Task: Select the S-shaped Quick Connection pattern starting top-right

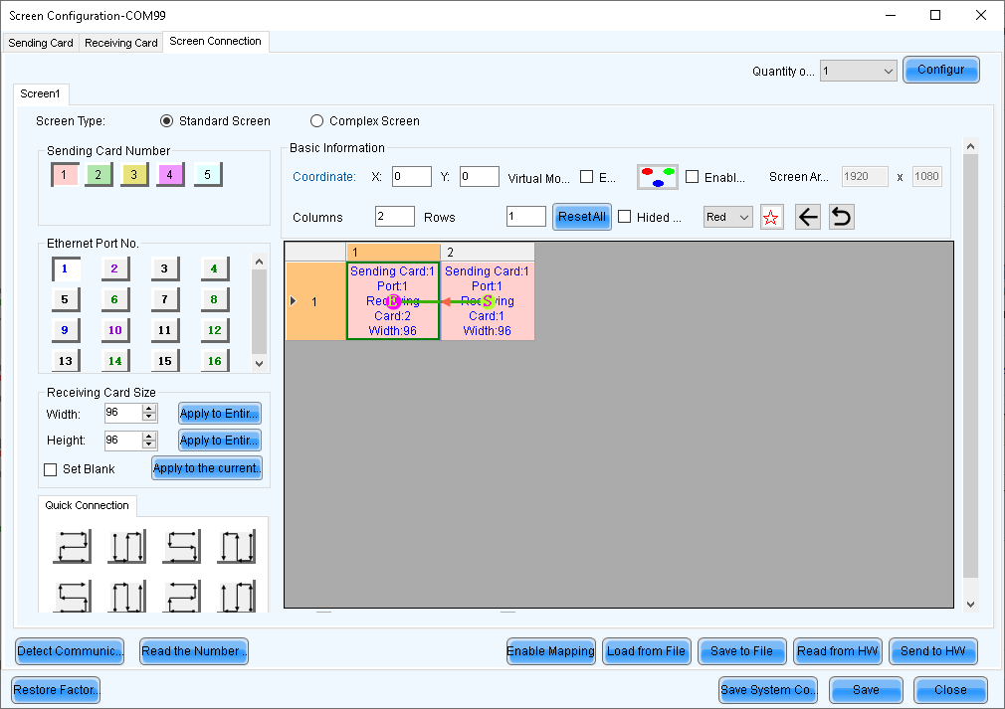Action: click(181, 545)
